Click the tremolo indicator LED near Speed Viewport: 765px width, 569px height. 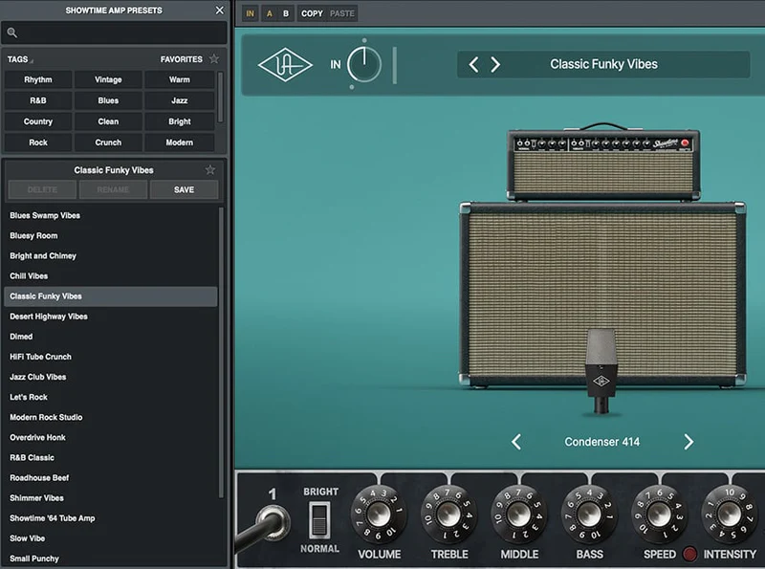tap(689, 554)
